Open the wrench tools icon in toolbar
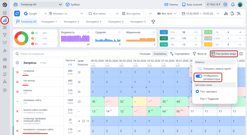247x135 pixels. (x=239, y=14)
